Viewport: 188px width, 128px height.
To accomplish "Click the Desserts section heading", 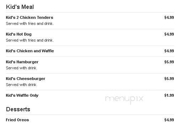I will (x=18, y=109).
